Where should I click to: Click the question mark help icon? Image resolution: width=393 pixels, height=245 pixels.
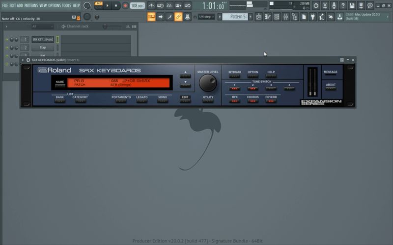[x=343, y=5]
